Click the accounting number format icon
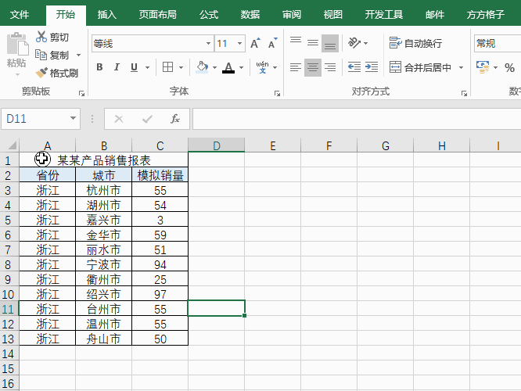 483,67
